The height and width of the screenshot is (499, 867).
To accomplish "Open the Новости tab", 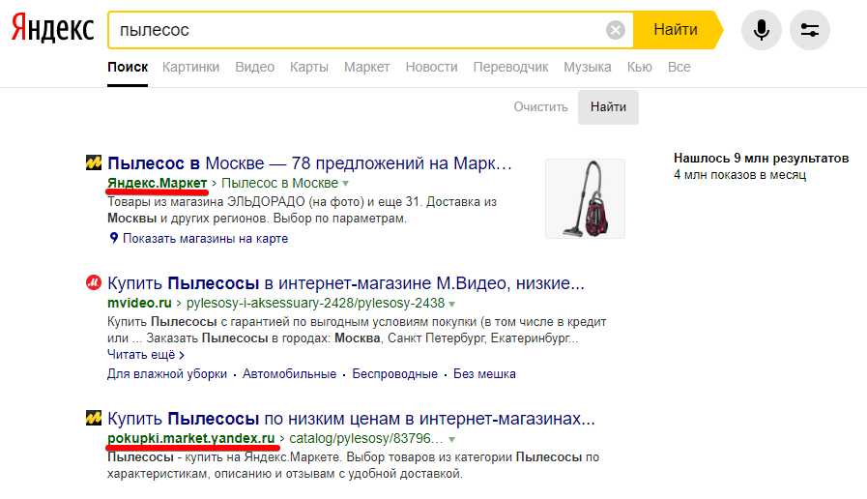I will pos(431,67).
